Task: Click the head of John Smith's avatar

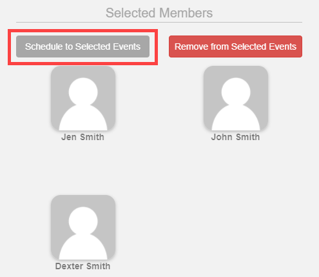Action: click(x=236, y=92)
